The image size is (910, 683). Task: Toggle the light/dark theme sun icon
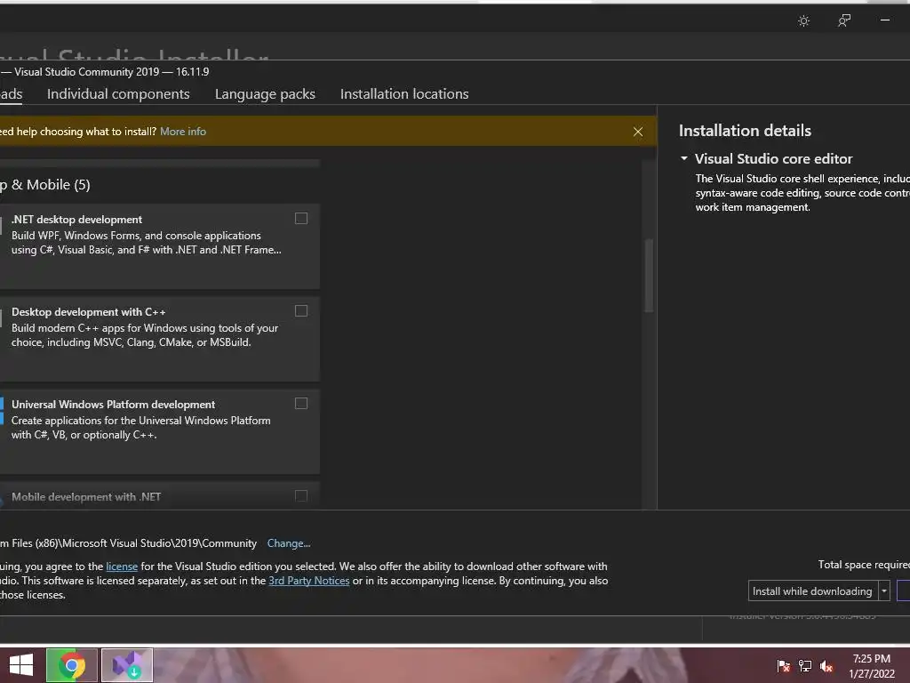(803, 21)
